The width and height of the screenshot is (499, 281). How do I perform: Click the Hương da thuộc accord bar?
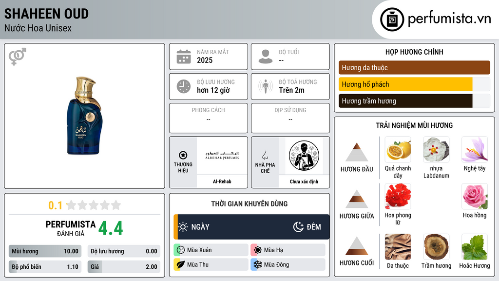(x=414, y=67)
